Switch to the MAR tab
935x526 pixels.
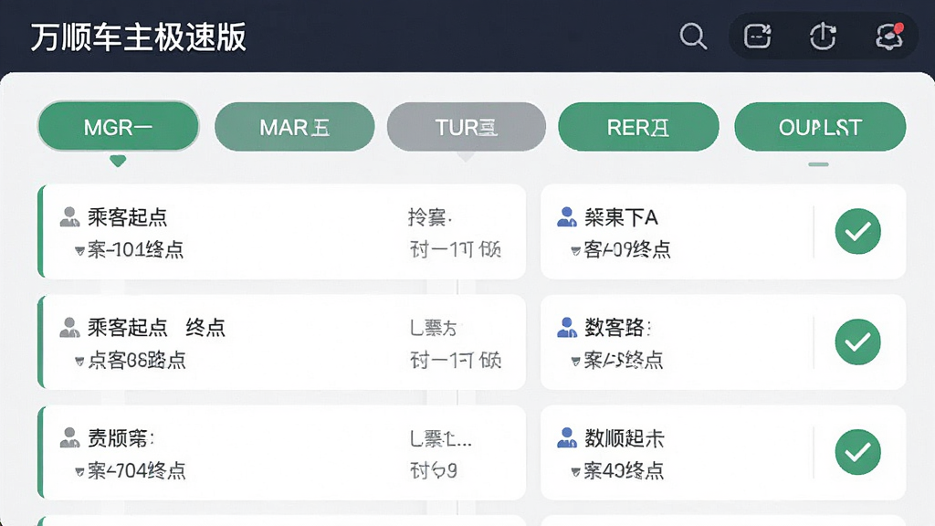point(295,126)
